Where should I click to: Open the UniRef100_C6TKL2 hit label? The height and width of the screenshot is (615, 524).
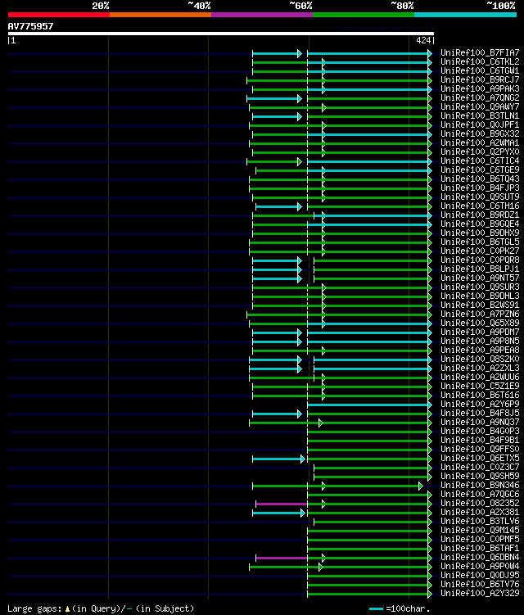tap(480, 61)
